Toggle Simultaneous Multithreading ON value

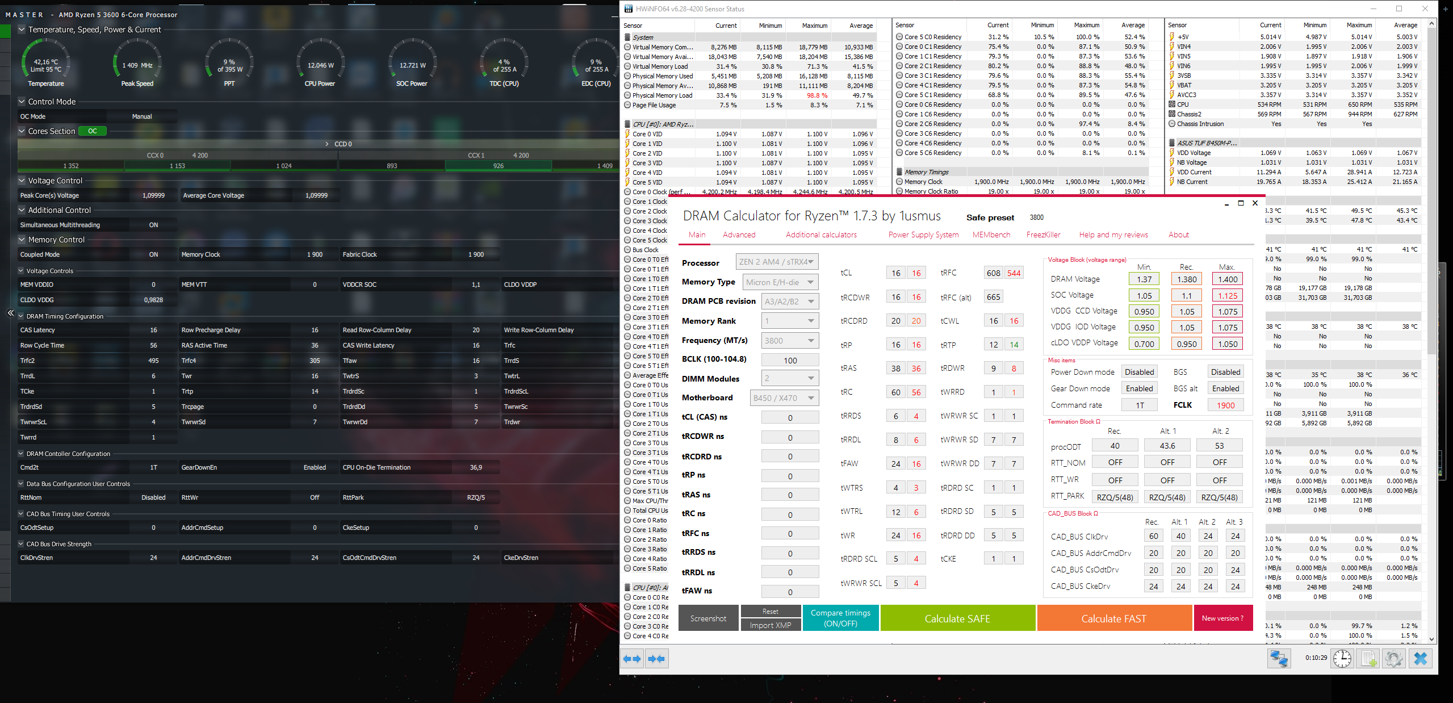coord(153,225)
